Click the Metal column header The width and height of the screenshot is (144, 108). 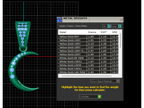(72, 32)
